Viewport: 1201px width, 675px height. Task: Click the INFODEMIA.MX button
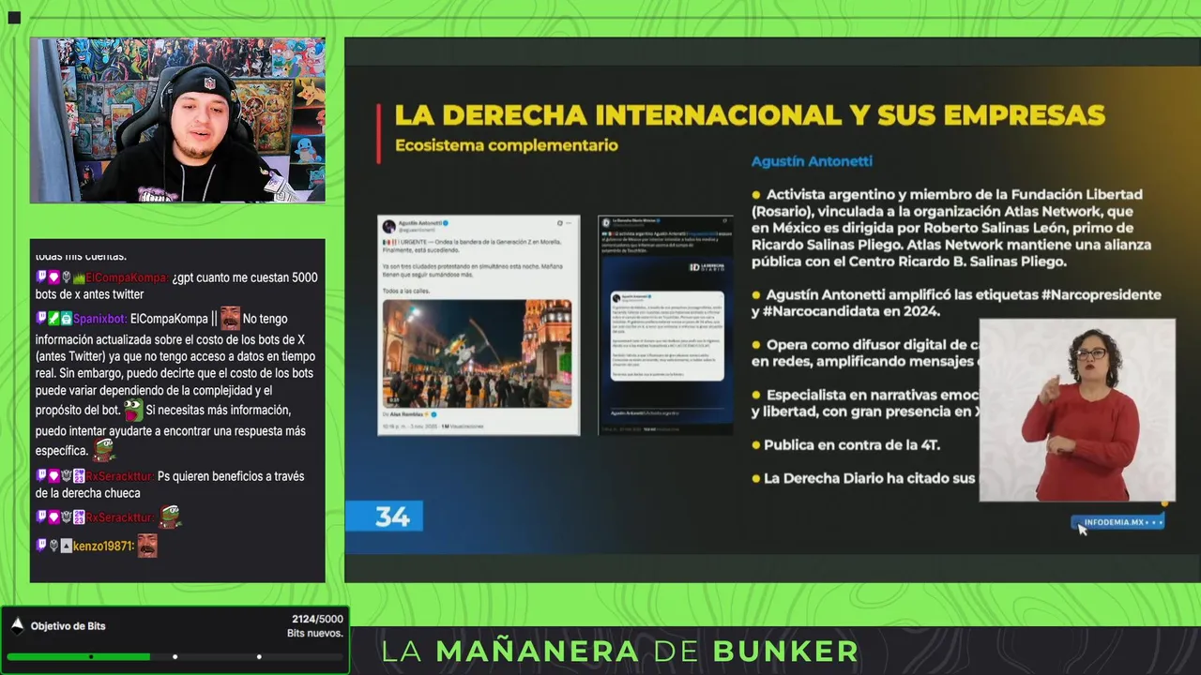click(1117, 522)
